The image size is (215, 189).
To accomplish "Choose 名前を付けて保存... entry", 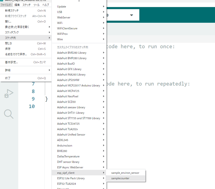I will point(26,54).
